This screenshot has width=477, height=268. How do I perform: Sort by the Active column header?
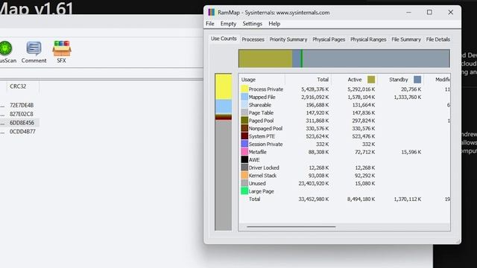tap(355, 80)
